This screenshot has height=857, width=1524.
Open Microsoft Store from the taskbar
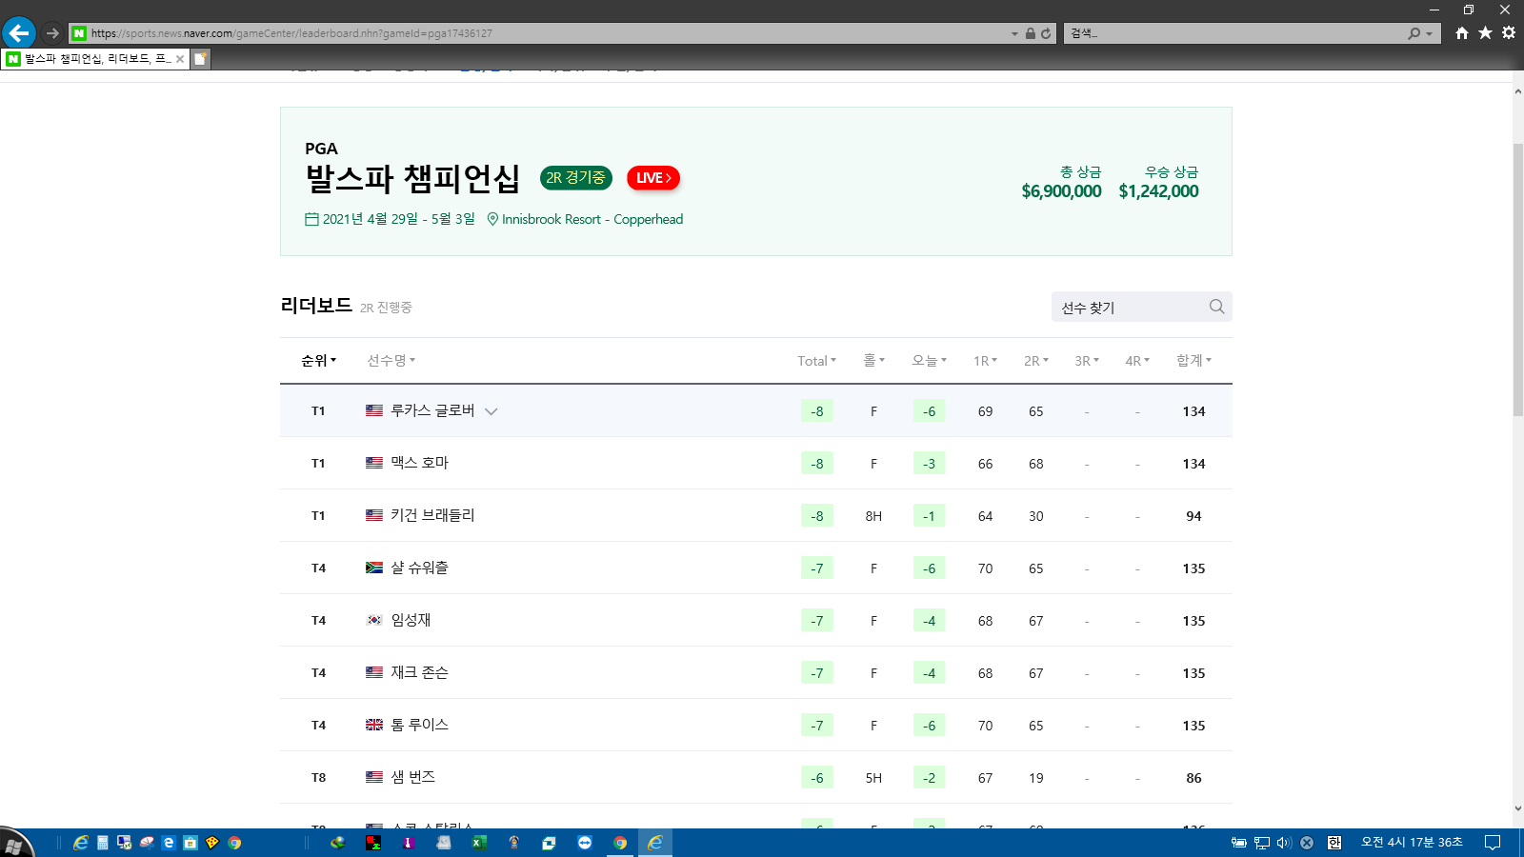pos(190,843)
